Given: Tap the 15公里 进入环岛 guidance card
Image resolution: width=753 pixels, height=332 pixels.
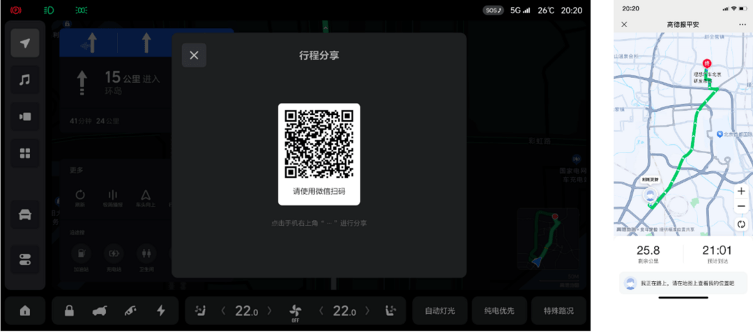Looking at the screenshot, I should 115,84.
